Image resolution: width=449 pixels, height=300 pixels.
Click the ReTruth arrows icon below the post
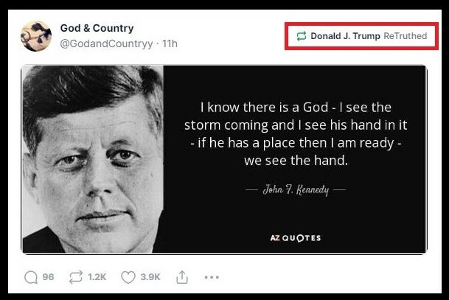(77, 277)
